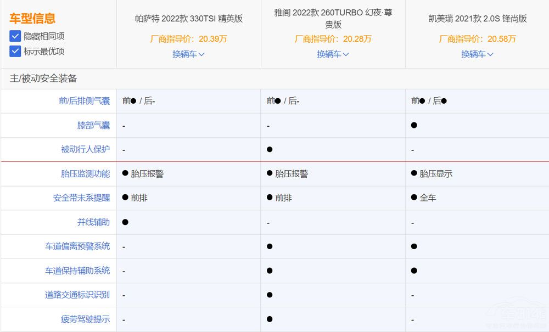Open the 换辆车 dropdown for 帕萨特

pyautogui.click(x=188, y=54)
